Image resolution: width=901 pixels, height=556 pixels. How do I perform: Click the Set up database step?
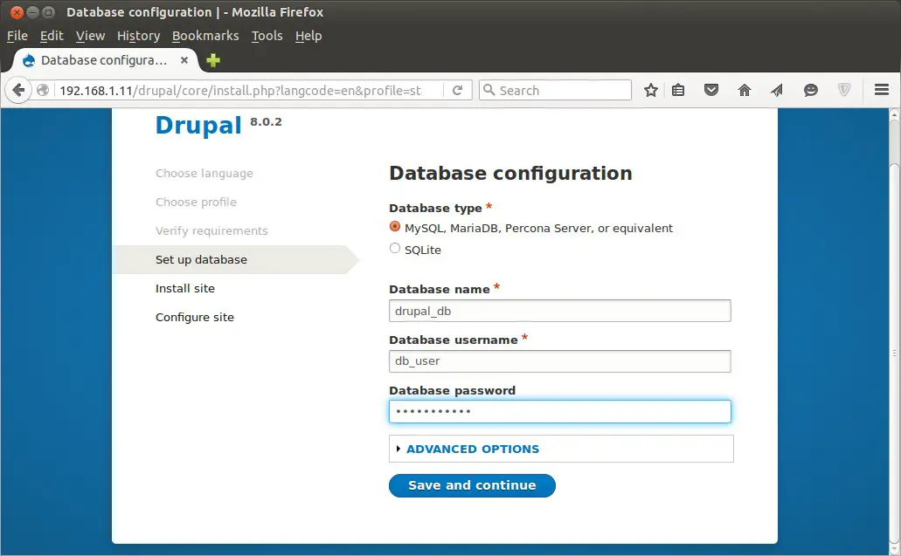[x=201, y=259]
